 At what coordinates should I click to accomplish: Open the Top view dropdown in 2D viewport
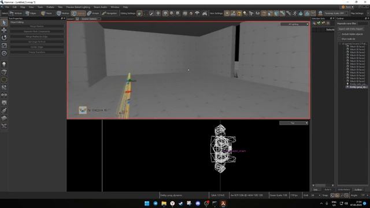tap(294, 123)
